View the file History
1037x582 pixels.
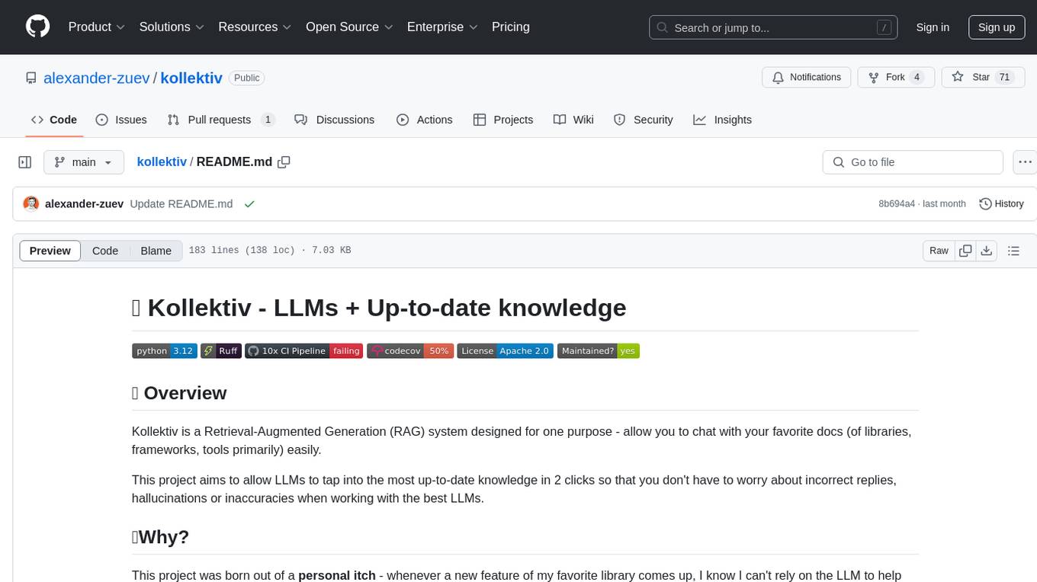[x=1001, y=203]
